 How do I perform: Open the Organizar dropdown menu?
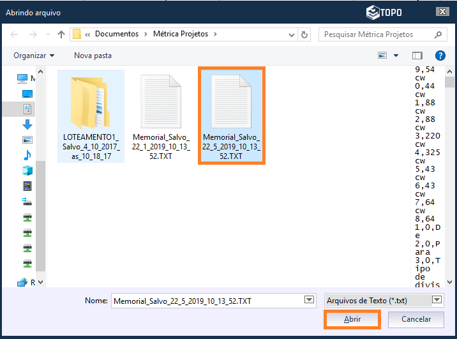(34, 56)
